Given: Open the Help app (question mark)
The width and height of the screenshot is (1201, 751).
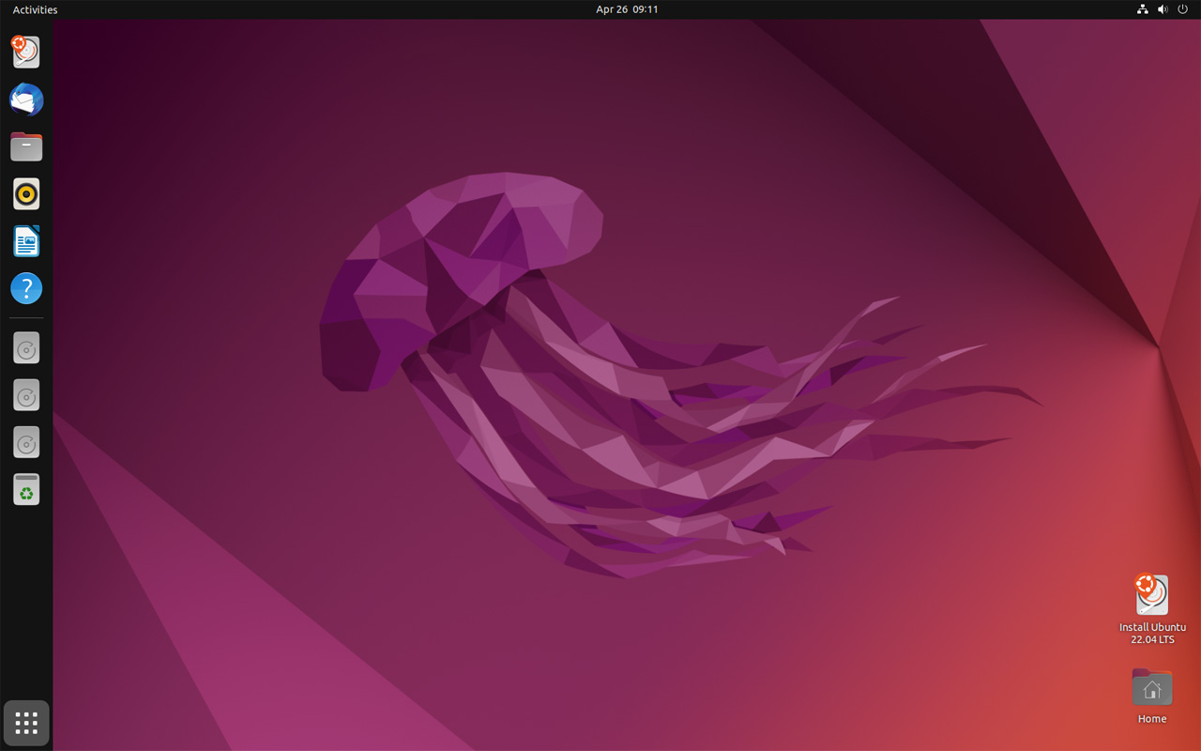Looking at the screenshot, I should pos(26,288).
